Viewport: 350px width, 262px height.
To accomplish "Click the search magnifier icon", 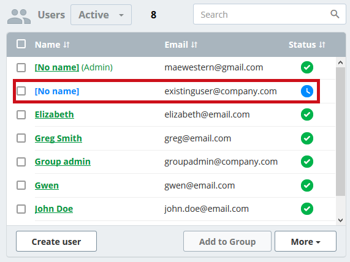I will click(x=335, y=14).
